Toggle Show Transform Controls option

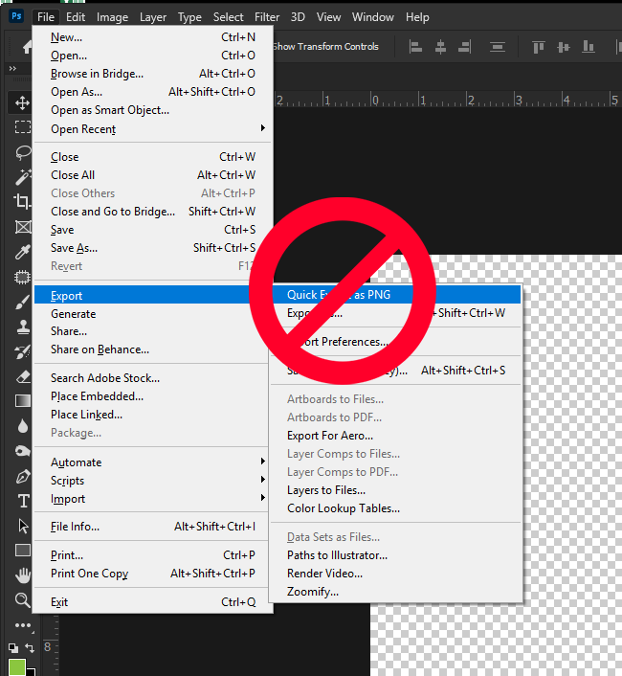coord(325,47)
